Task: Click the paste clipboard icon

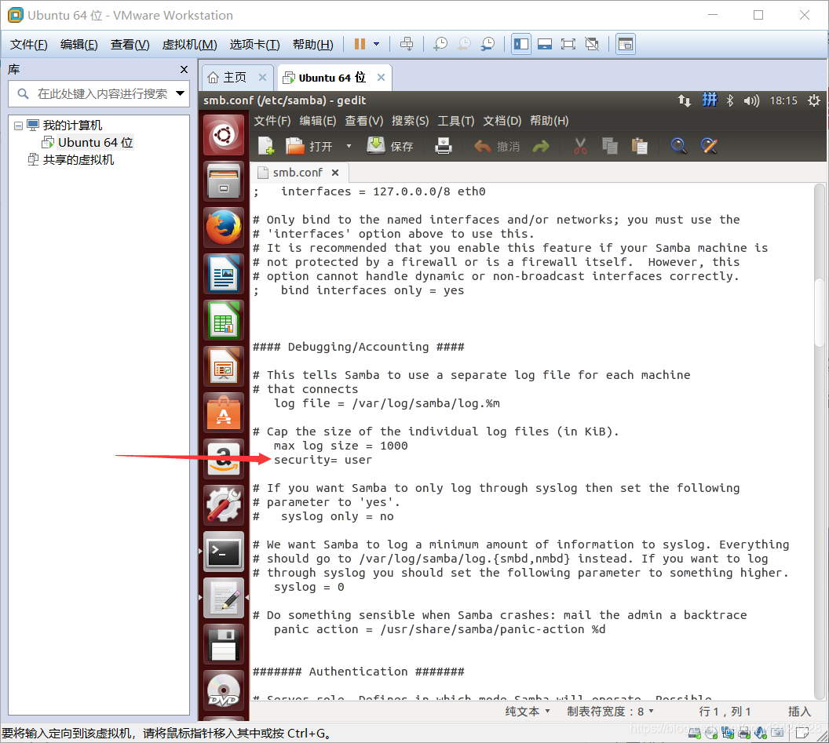Action: (x=640, y=146)
